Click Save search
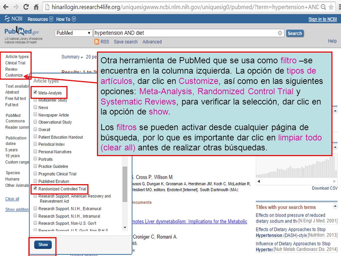The width and height of the screenshot is (341, 256). [x=126, y=42]
